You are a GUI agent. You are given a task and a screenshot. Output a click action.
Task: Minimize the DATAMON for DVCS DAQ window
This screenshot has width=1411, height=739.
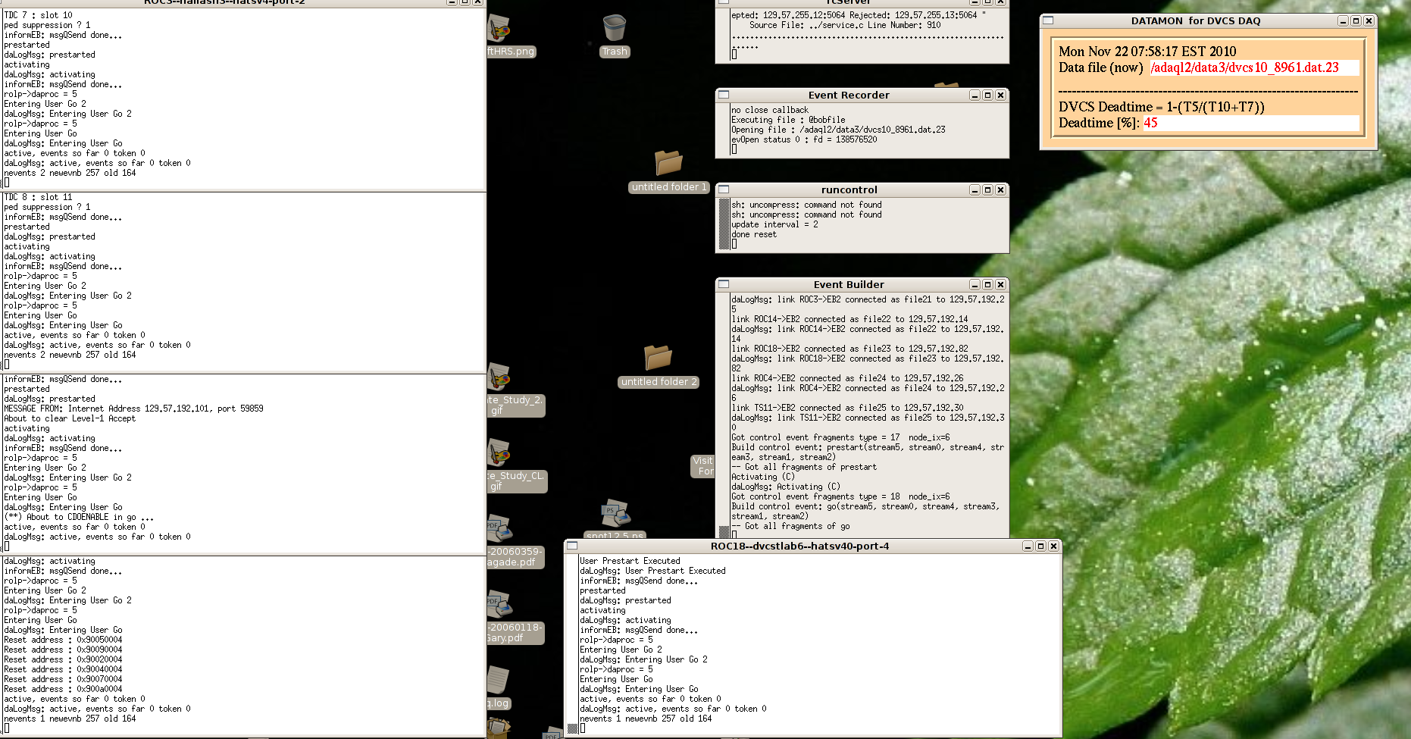[1343, 20]
